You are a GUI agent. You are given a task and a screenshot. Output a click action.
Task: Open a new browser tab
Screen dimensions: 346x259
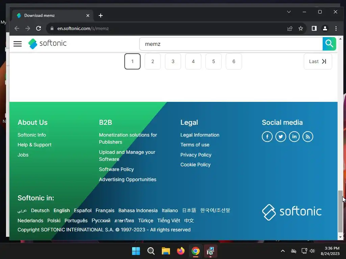[101, 16]
